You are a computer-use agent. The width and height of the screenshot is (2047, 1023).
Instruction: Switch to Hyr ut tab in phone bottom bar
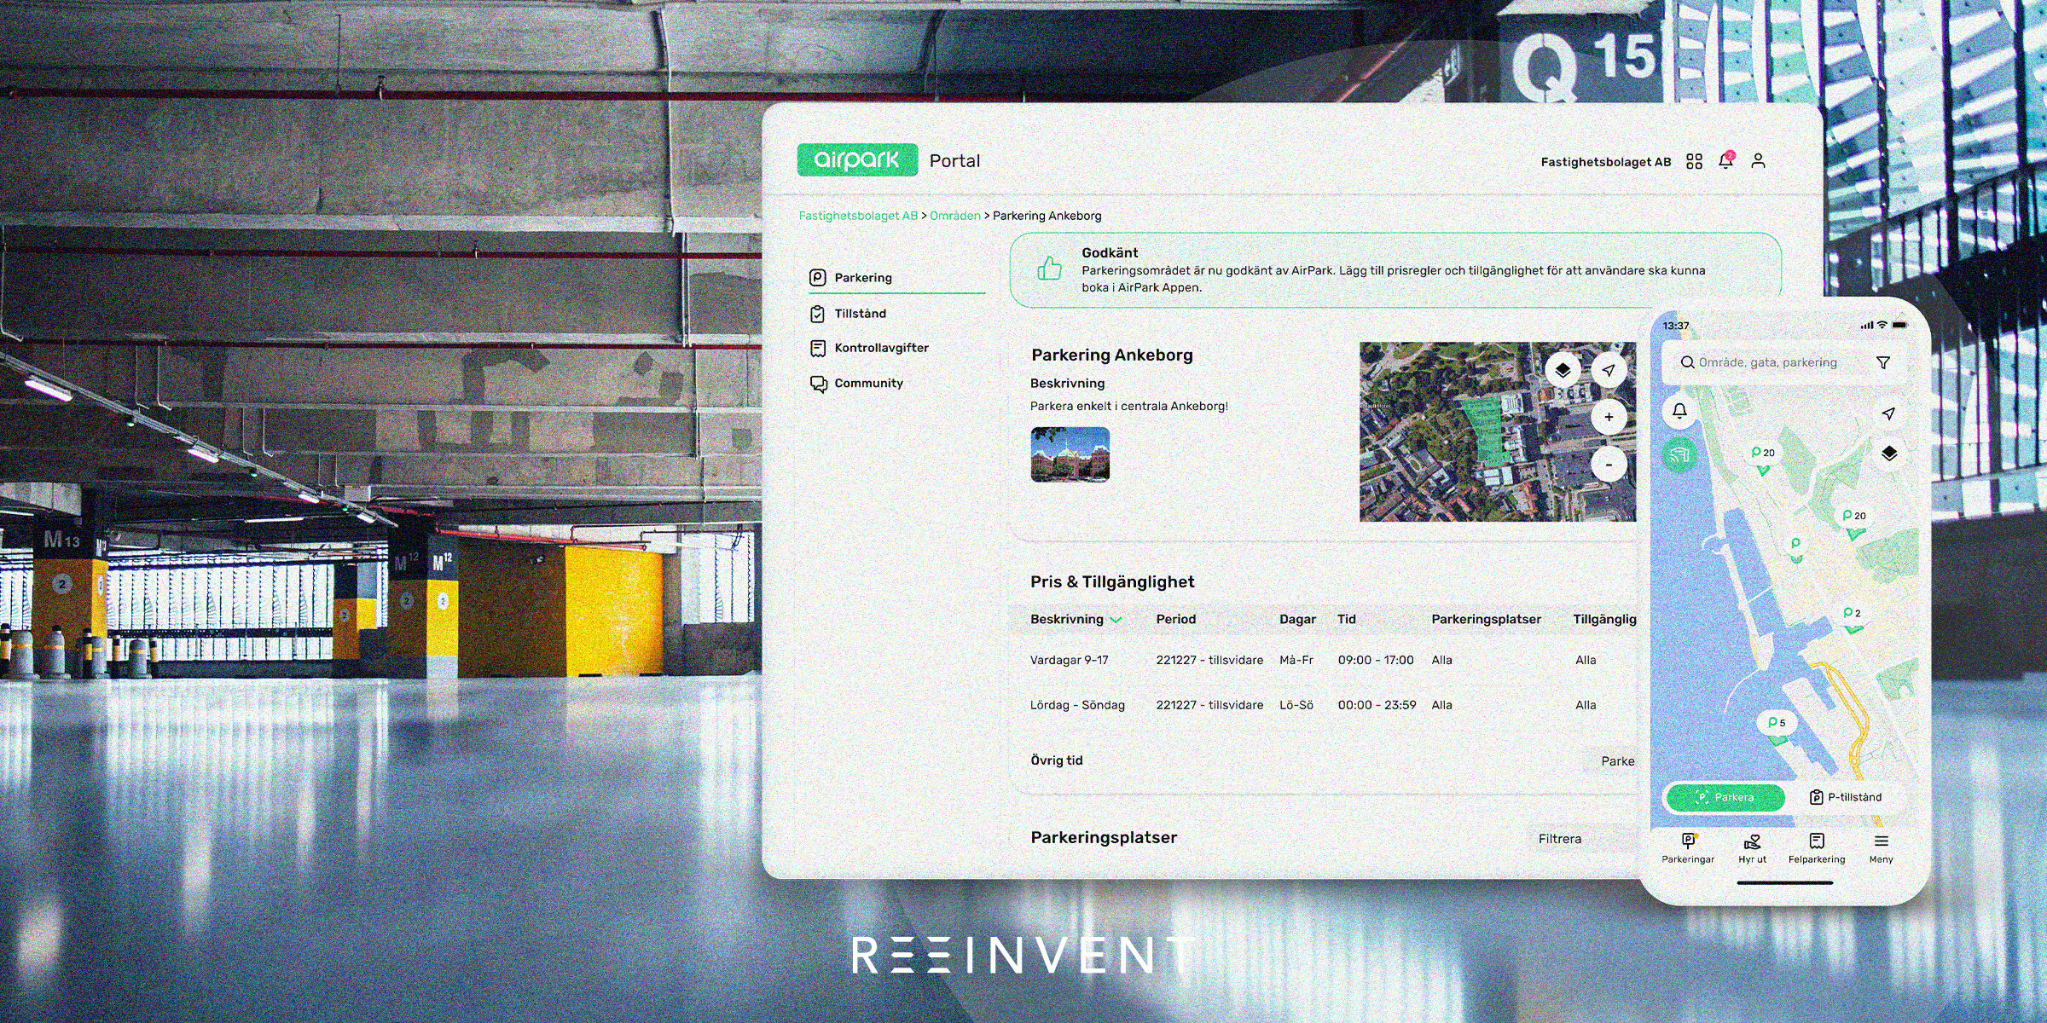click(1752, 848)
